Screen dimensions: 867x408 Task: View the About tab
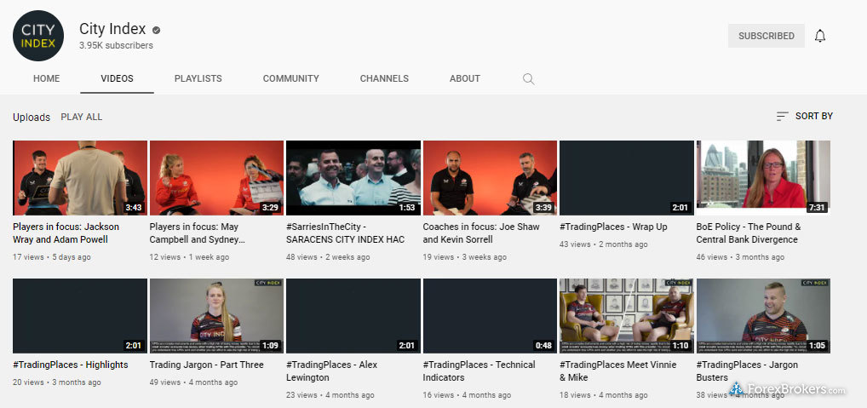click(464, 78)
